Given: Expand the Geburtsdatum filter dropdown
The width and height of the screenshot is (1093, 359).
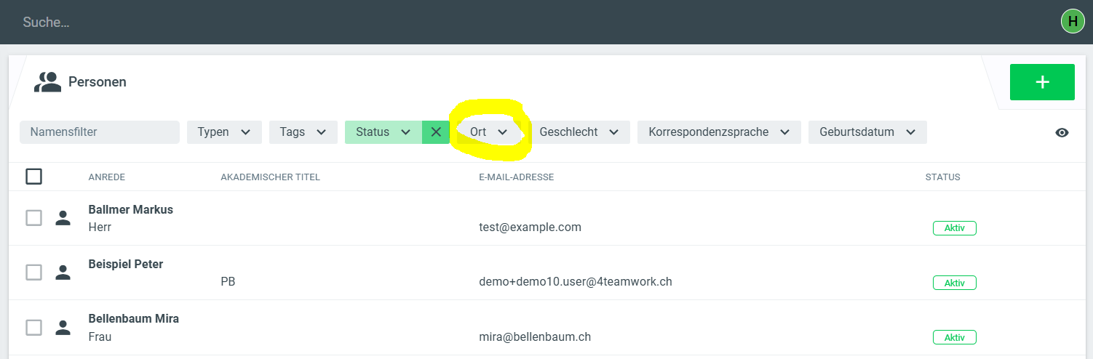Looking at the screenshot, I should [x=867, y=132].
